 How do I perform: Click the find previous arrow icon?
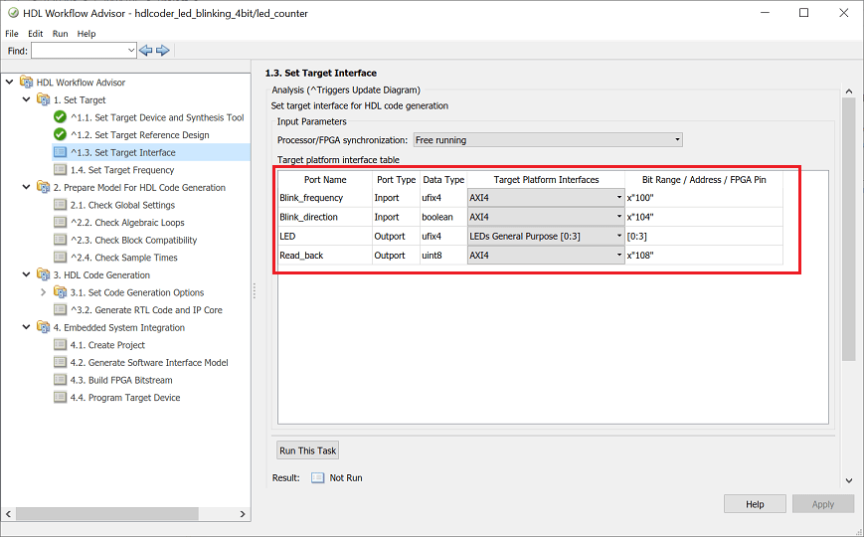[146, 50]
